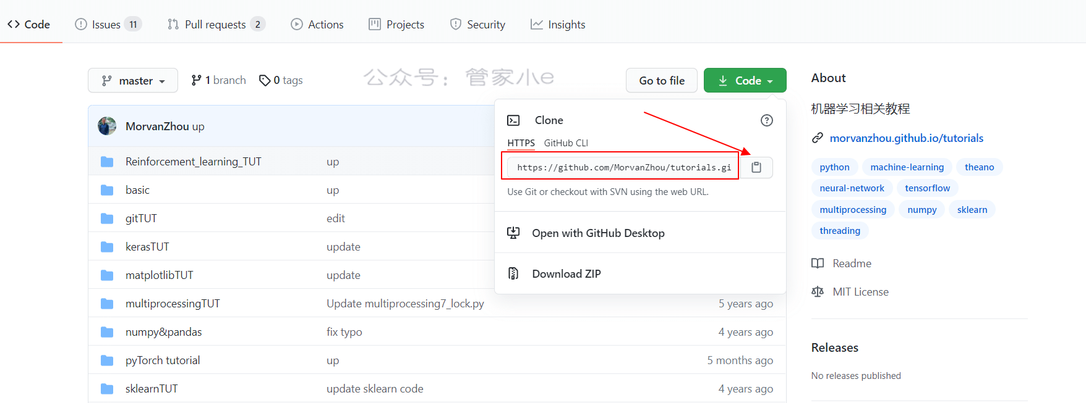
Task: Open the morvanzhou.github.io/tutorials link
Action: [x=906, y=138]
